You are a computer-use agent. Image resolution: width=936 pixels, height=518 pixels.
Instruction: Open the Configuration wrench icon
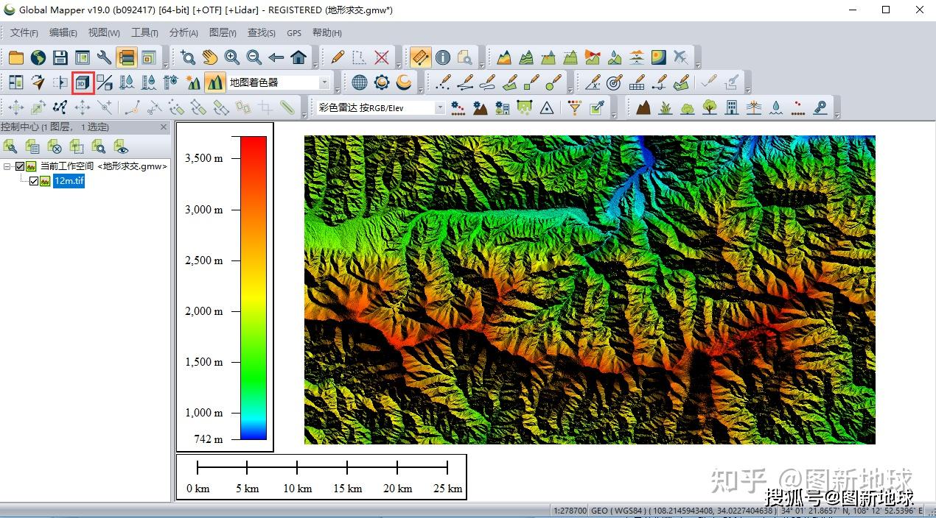[104, 57]
